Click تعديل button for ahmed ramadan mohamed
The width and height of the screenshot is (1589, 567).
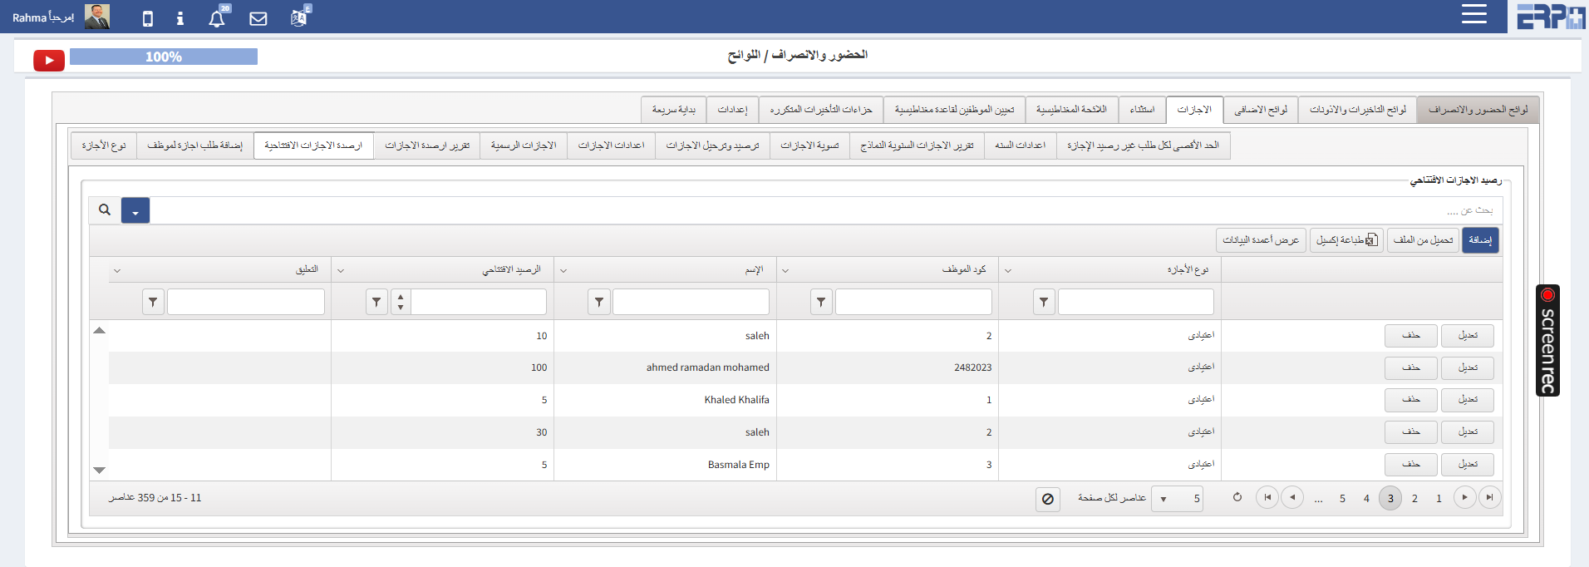pos(1468,367)
